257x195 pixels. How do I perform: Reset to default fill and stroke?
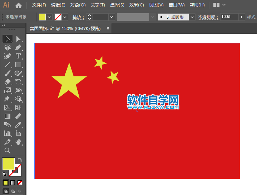(x=4, y=174)
